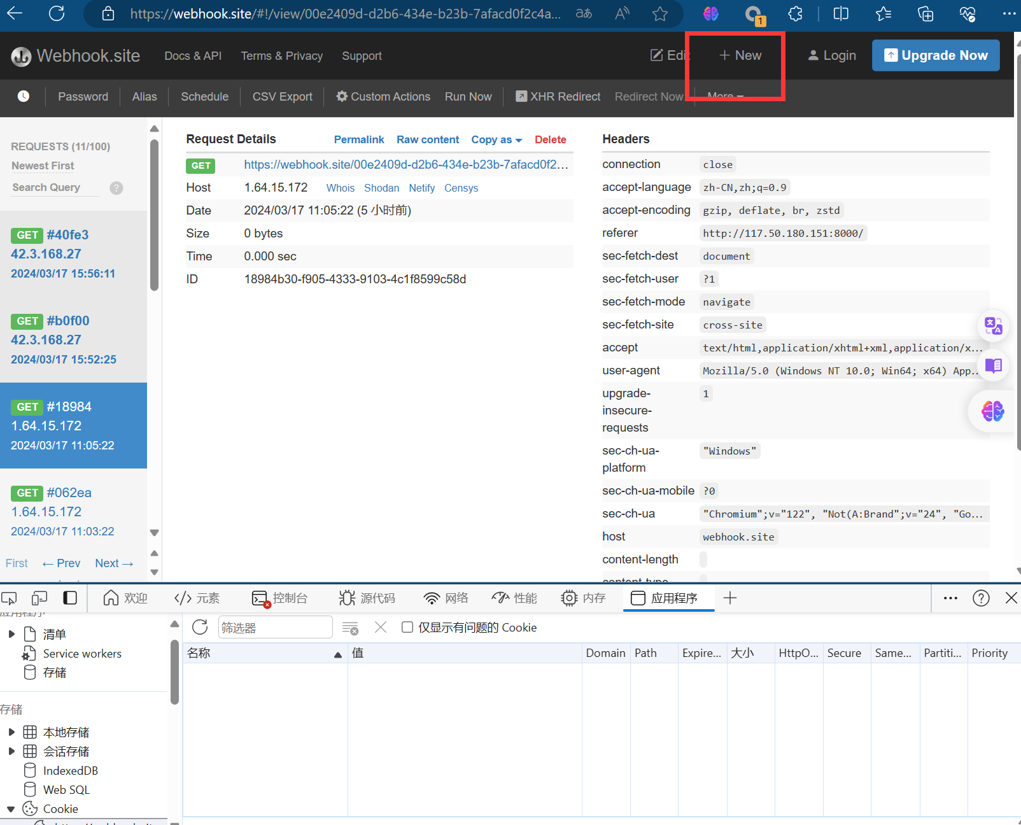Open the Copy as dropdown
The height and width of the screenshot is (825, 1021).
coord(496,139)
